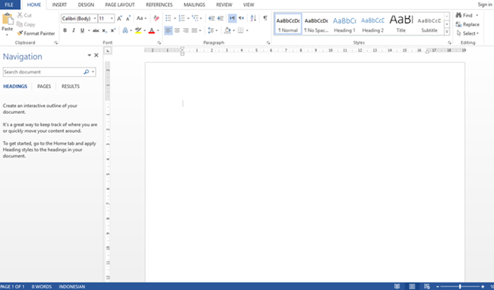Expand underline style dropdown arrow
494x290 pixels.
tap(89, 30)
